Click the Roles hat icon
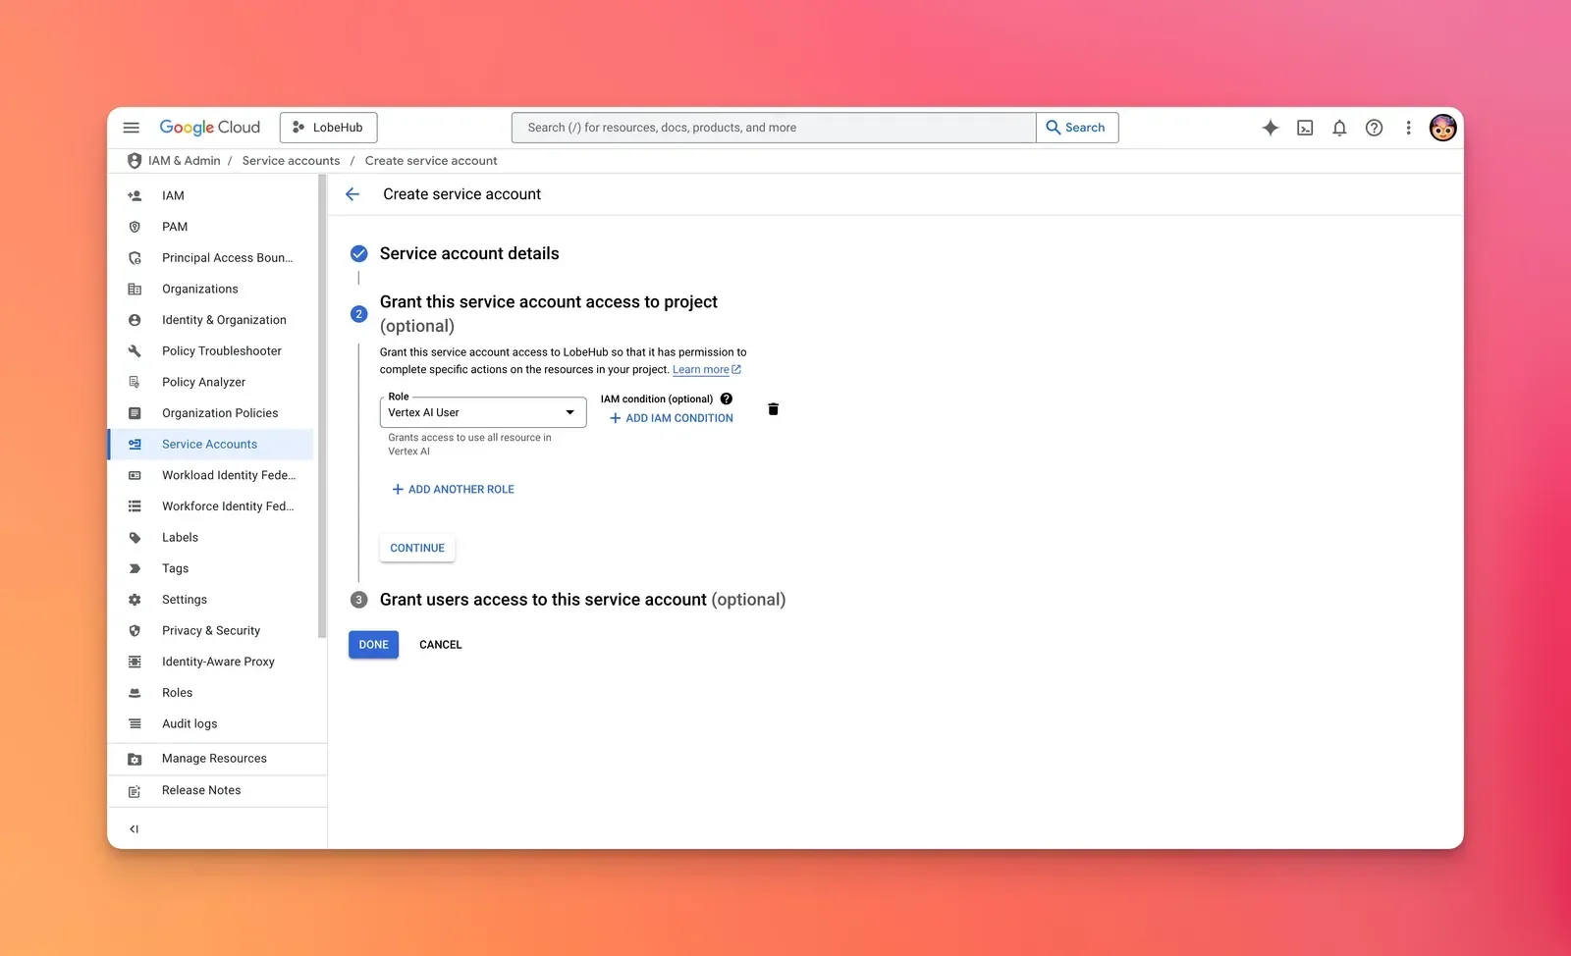The width and height of the screenshot is (1571, 956). click(135, 693)
